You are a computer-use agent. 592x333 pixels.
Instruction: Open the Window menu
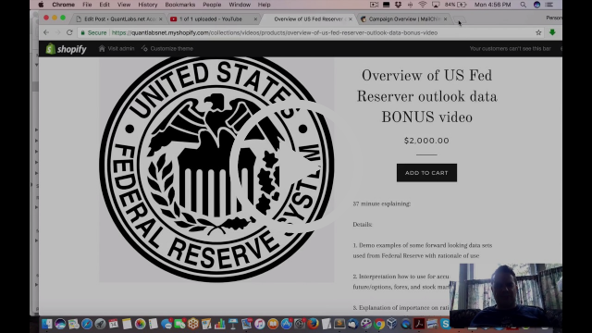point(240,5)
